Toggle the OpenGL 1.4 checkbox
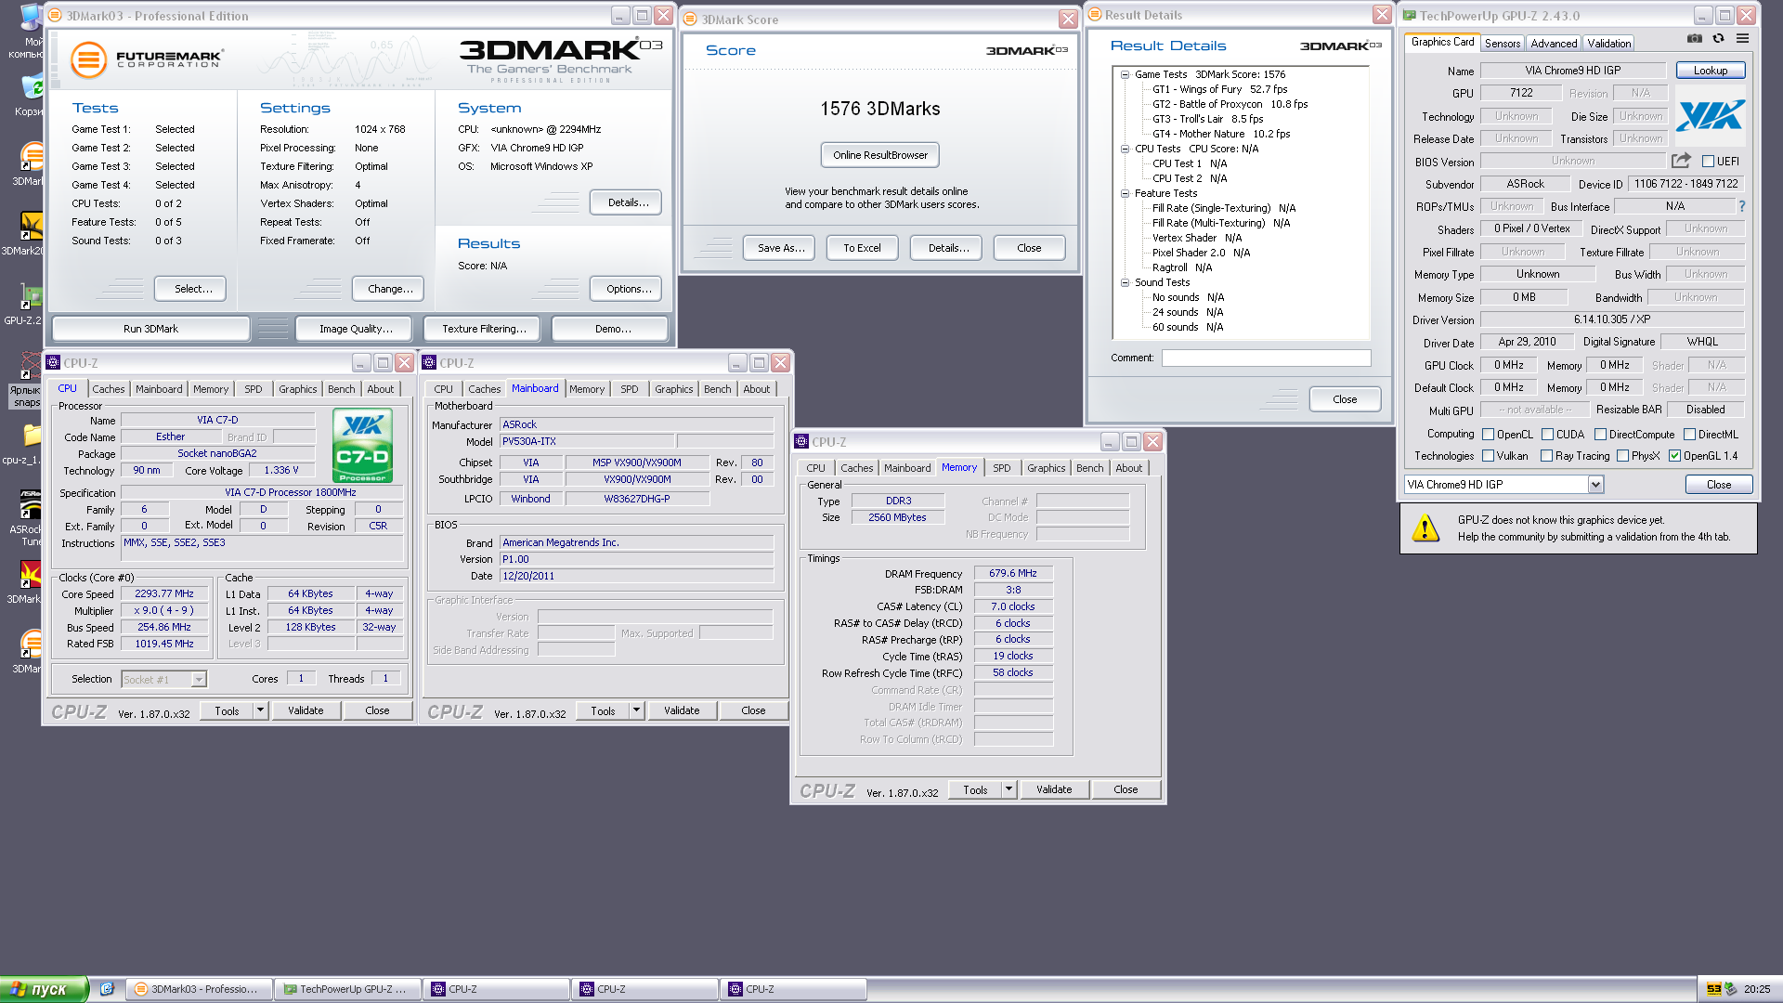 1675,456
